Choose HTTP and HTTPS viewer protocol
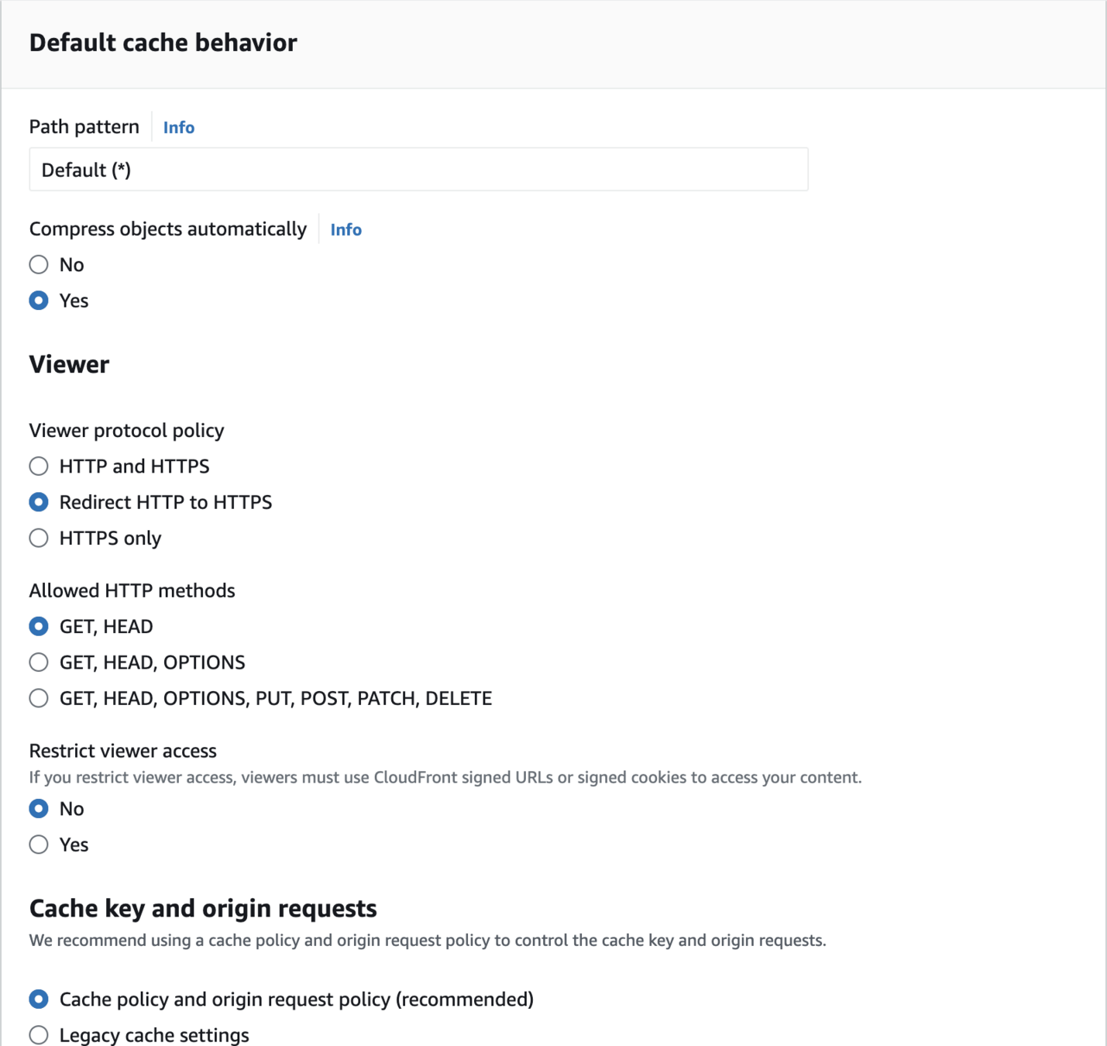Viewport: 1107px width, 1046px height. (39, 466)
